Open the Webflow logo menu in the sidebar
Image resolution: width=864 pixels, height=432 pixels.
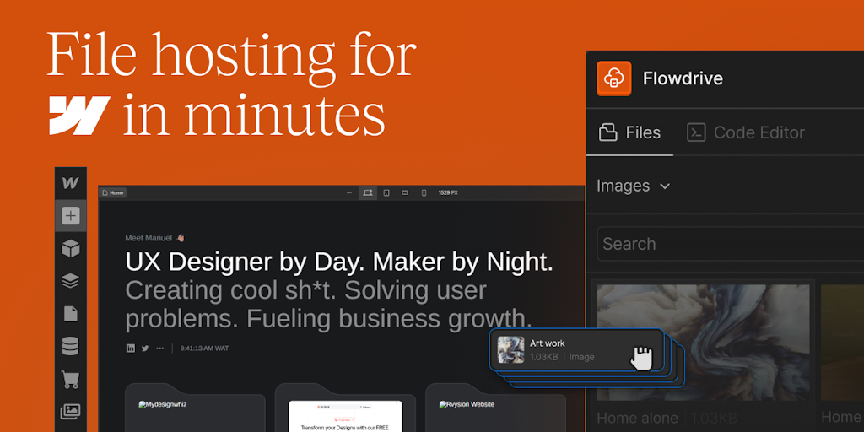pos(70,183)
